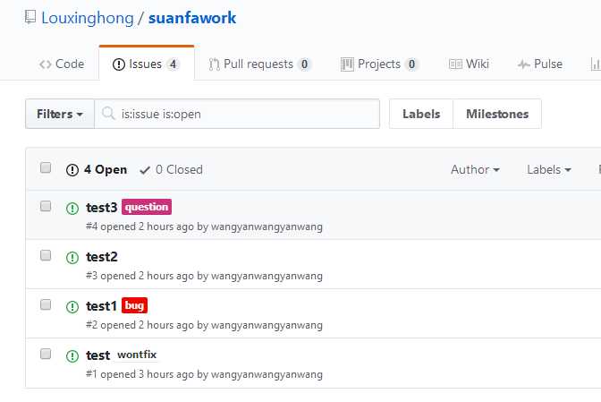601x402 pixels.
Task: Click the green open icon of test3
Action: [72, 209]
